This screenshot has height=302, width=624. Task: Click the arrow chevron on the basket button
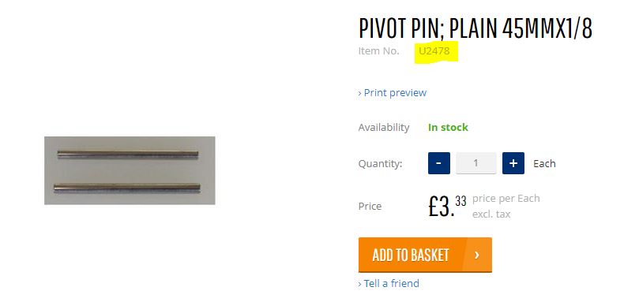tap(477, 255)
